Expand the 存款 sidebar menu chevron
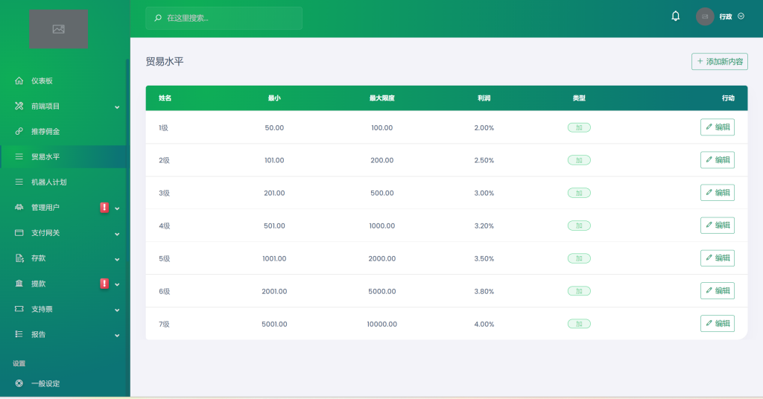763x399 pixels. 117,259
